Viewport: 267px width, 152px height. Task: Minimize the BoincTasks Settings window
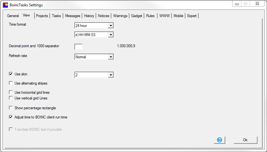pos(237,4)
